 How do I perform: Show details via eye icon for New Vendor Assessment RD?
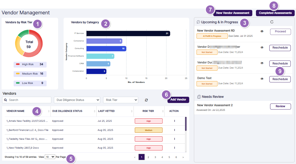pos(262,31)
